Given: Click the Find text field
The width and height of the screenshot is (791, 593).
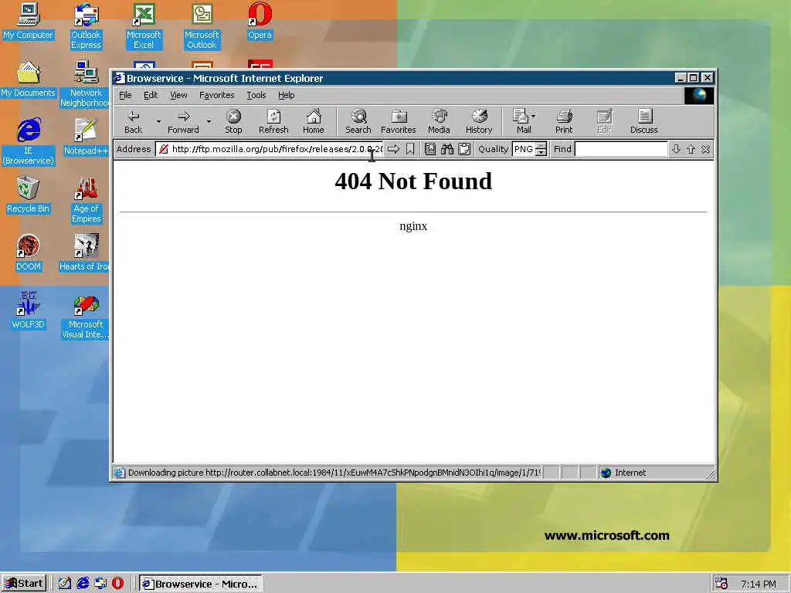Looking at the screenshot, I should [621, 149].
